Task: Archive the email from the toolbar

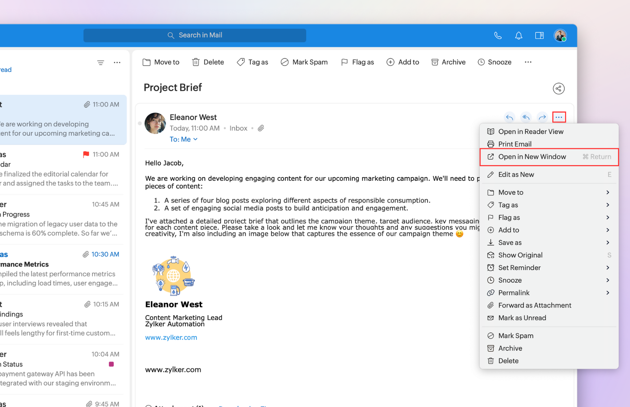Action: [x=448, y=62]
